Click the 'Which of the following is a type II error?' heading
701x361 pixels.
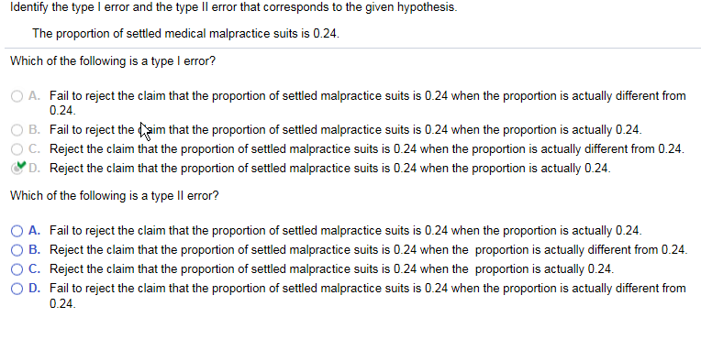(x=115, y=195)
